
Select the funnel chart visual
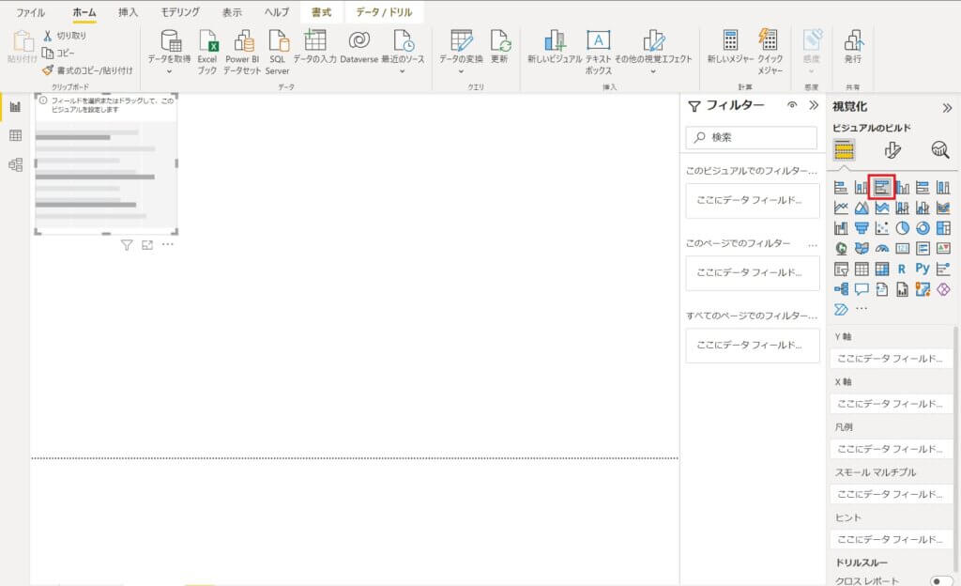(862, 228)
